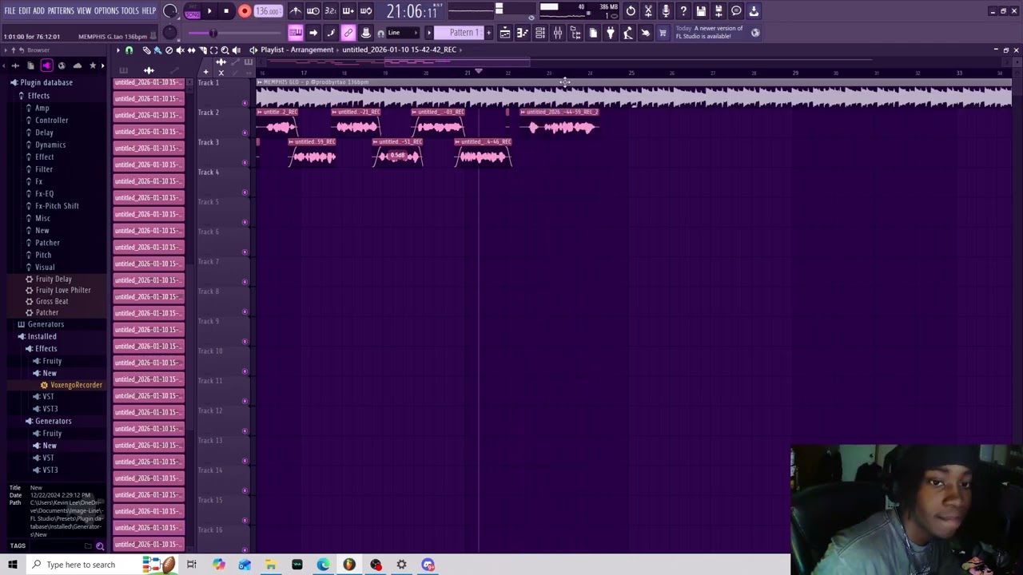Click the export download icon
Image resolution: width=1023 pixels, height=575 pixels.
pyautogui.click(x=754, y=11)
